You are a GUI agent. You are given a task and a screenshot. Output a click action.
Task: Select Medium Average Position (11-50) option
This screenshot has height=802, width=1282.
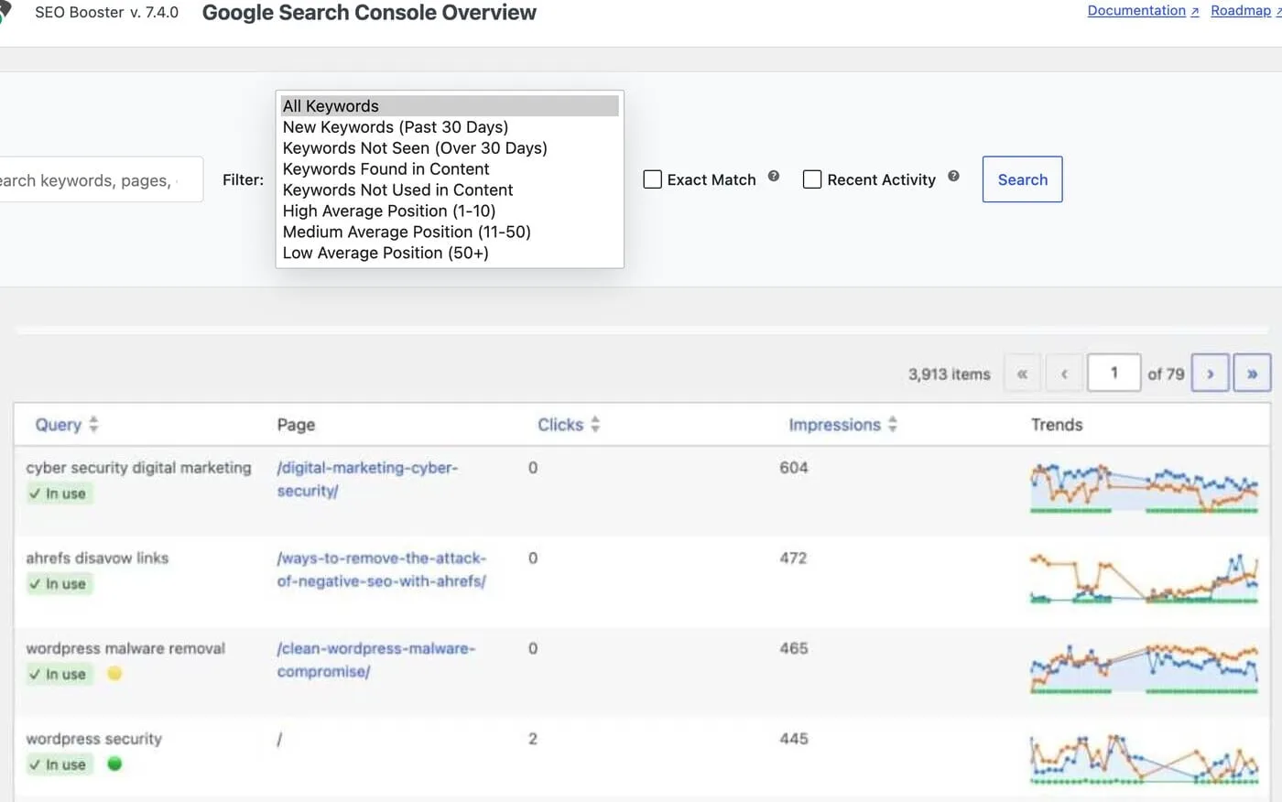[x=450, y=233]
